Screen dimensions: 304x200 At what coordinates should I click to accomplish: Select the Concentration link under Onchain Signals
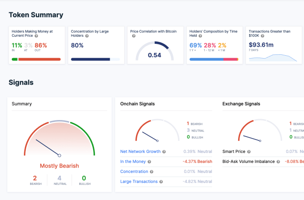tap(134, 171)
